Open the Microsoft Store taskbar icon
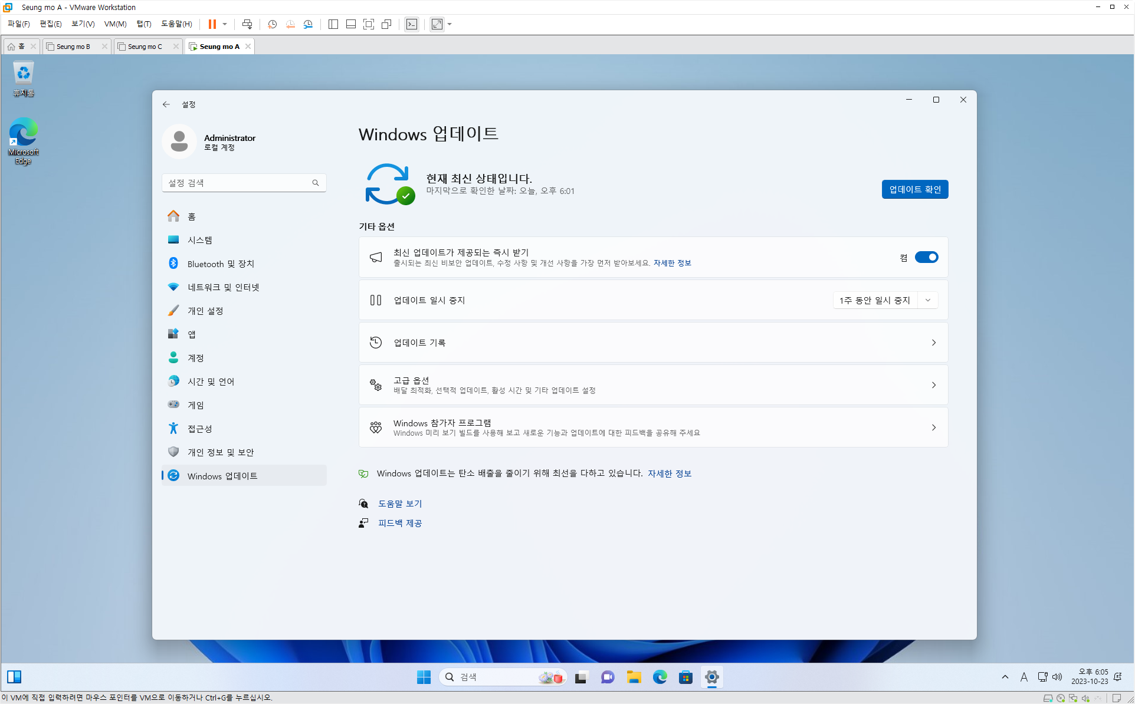Screen dimensions: 1135x704 [x=685, y=677]
